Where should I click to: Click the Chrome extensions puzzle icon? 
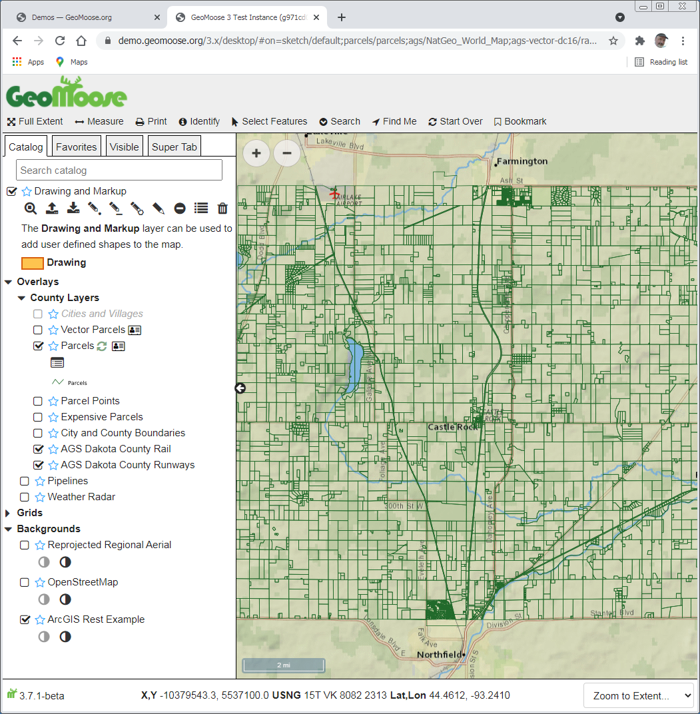[x=640, y=41]
